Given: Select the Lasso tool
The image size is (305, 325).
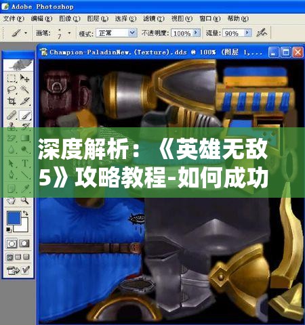Looking at the screenshot, I should click(x=12, y=89).
